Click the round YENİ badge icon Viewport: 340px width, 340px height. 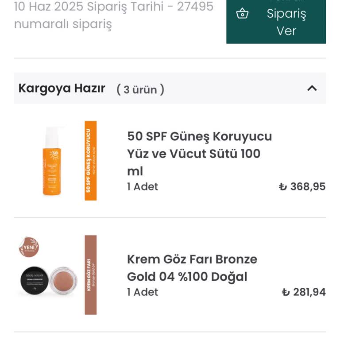tap(29, 247)
